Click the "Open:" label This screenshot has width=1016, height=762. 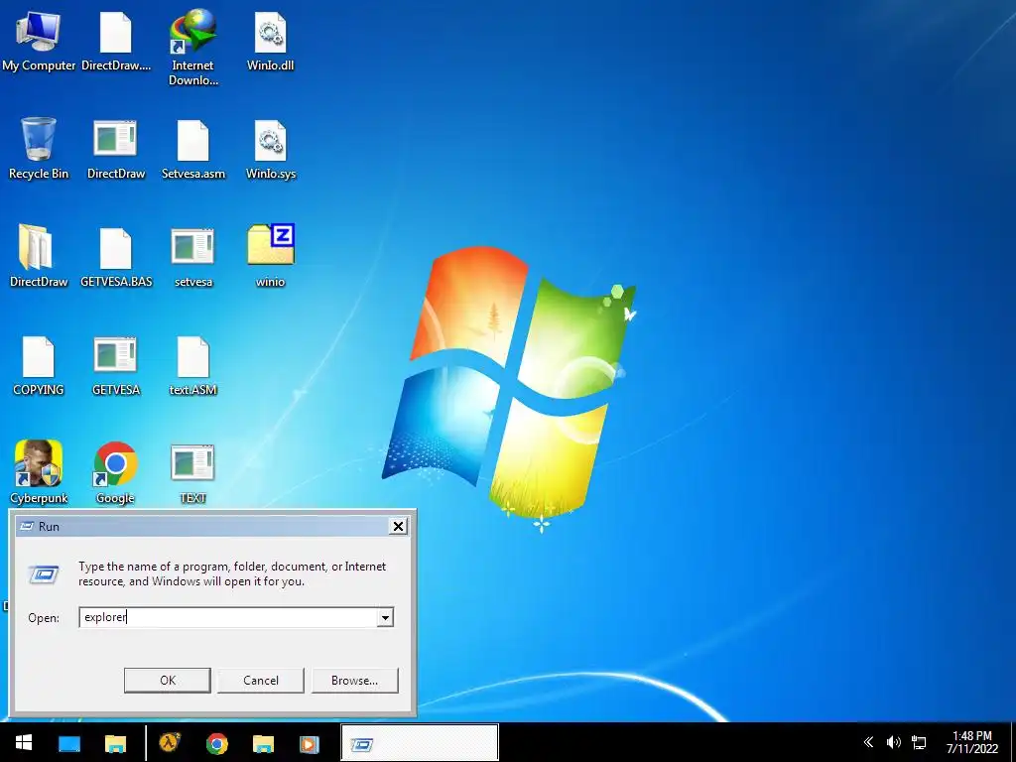pyautogui.click(x=44, y=618)
